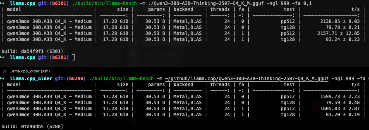
Task: Click the green prompt arrow on the empty b6301 prompt line
Action: [x=2, y=58]
